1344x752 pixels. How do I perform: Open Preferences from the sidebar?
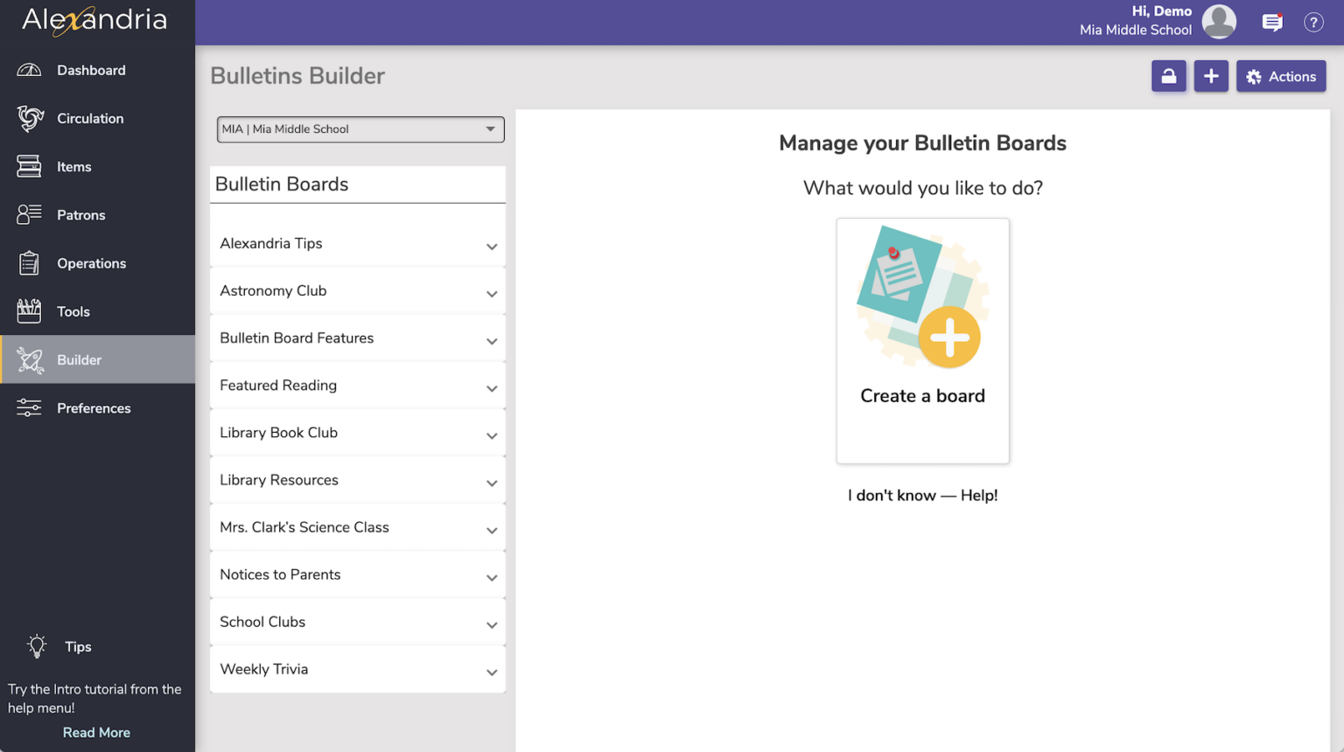coord(94,407)
